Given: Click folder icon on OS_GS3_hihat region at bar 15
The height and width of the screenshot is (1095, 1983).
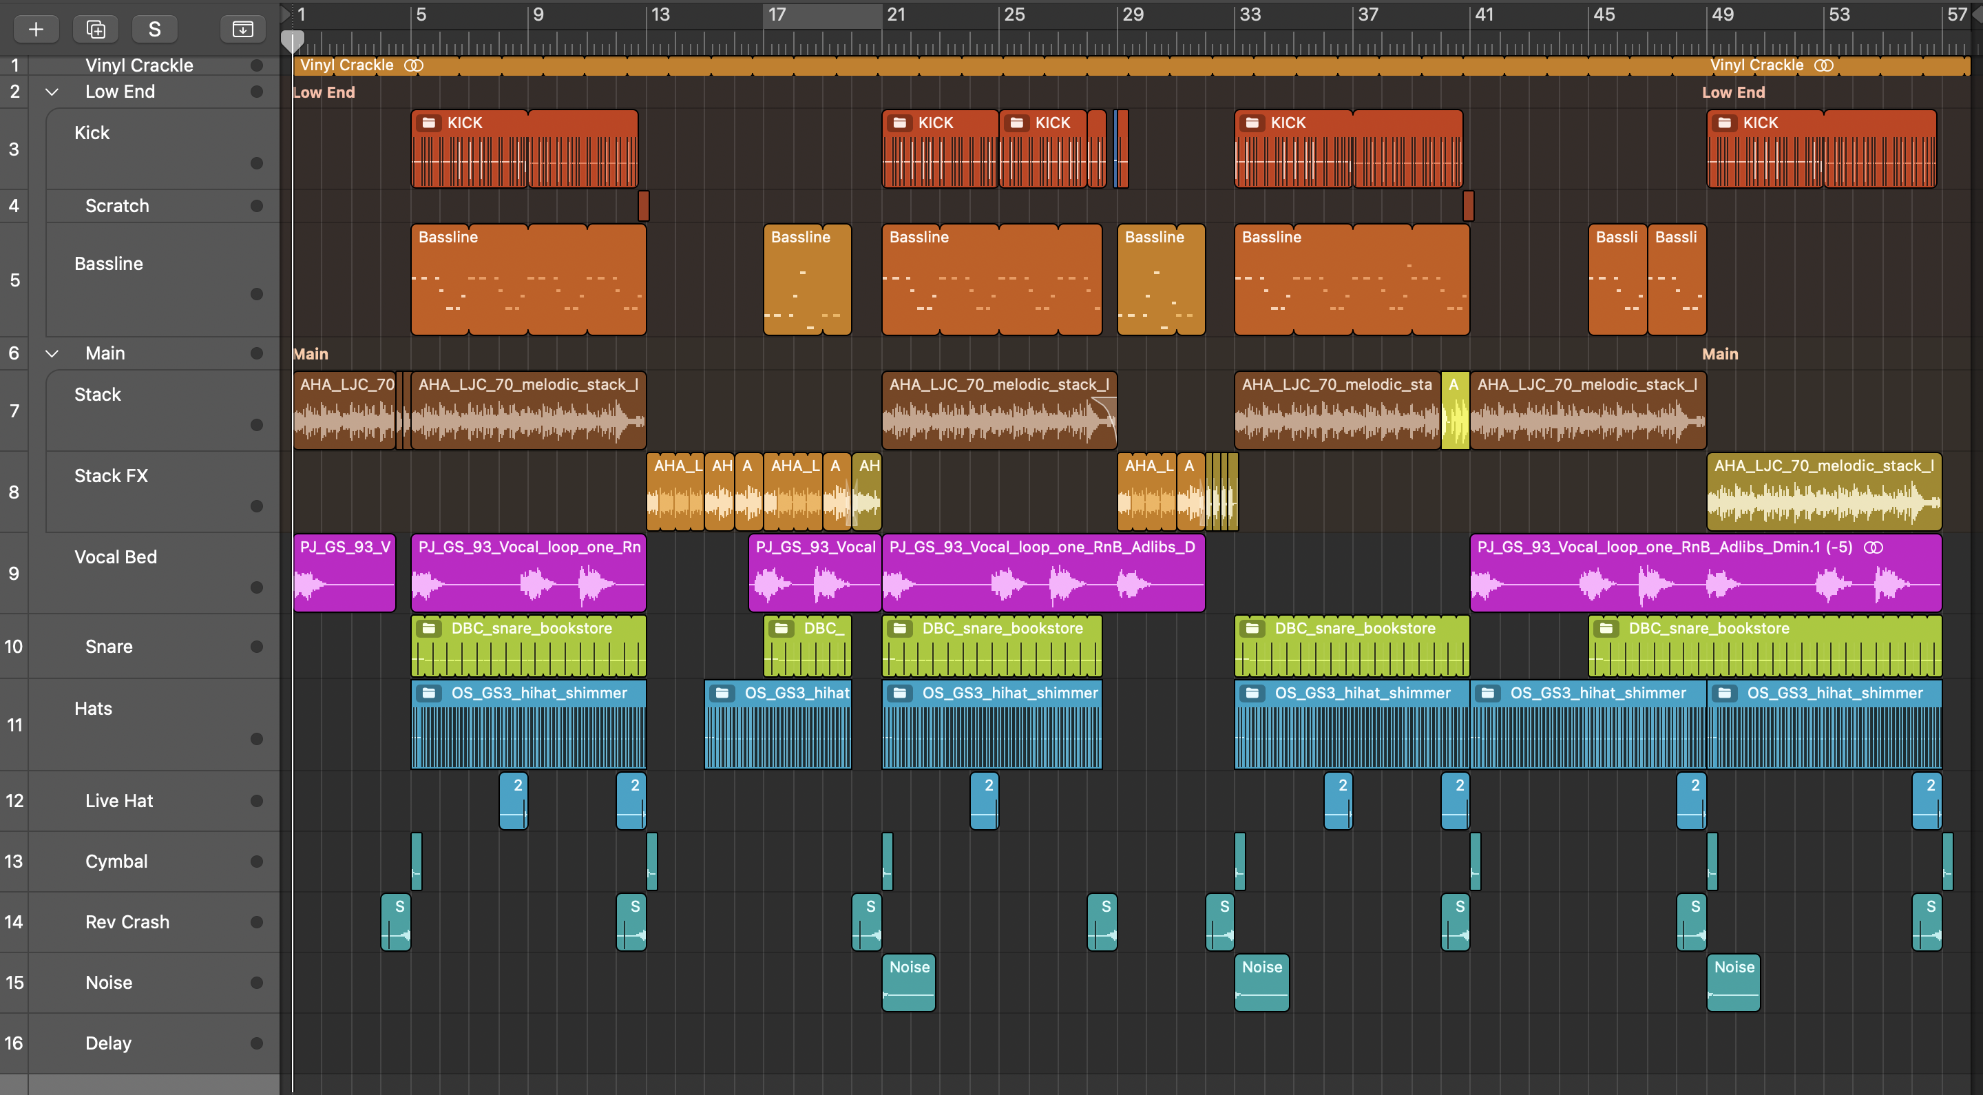Looking at the screenshot, I should pyautogui.click(x=723, y=693).
